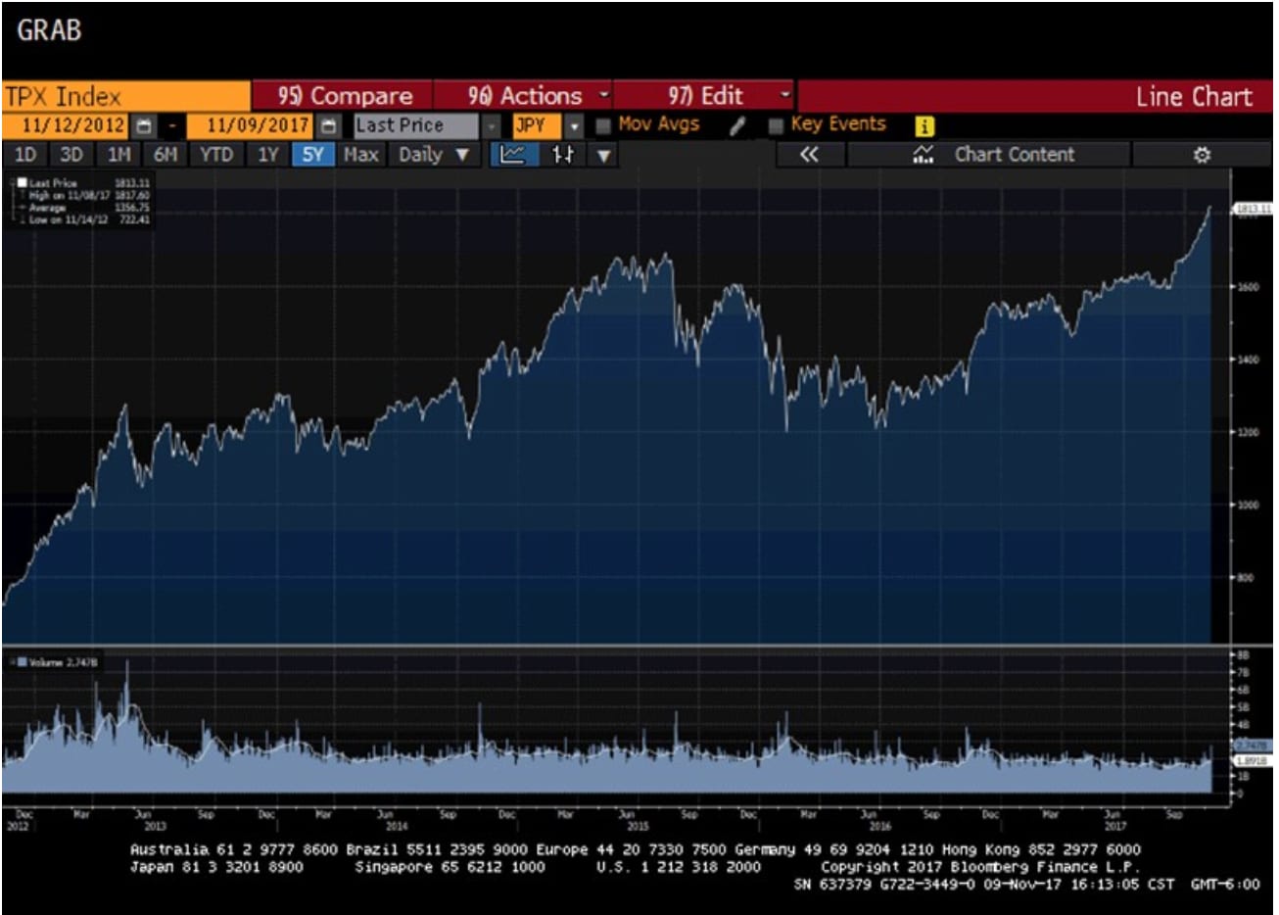Open the end date calendar picker
The width and height of the screenshot is (1279, 915).
[329, 126]
